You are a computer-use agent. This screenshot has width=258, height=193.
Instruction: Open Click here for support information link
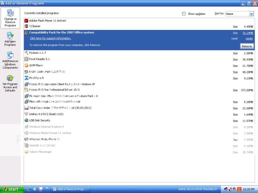click(x=51, y=38)
